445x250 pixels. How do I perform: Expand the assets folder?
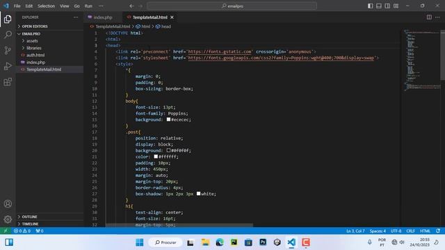49,41
